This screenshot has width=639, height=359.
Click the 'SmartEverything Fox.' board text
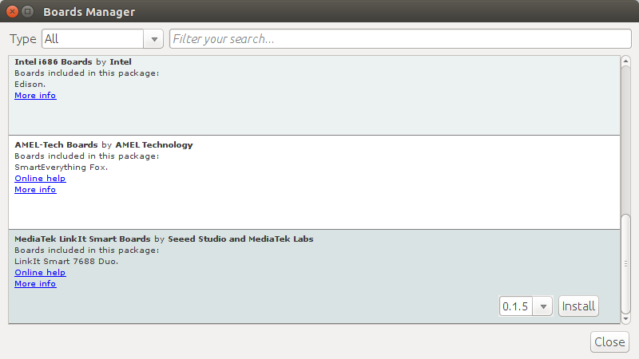[x=62, y=168]
